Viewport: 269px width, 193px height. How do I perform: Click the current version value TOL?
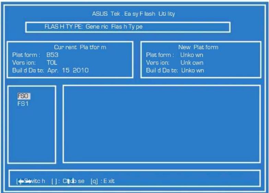pyautogui.click(x=52, y=63)
